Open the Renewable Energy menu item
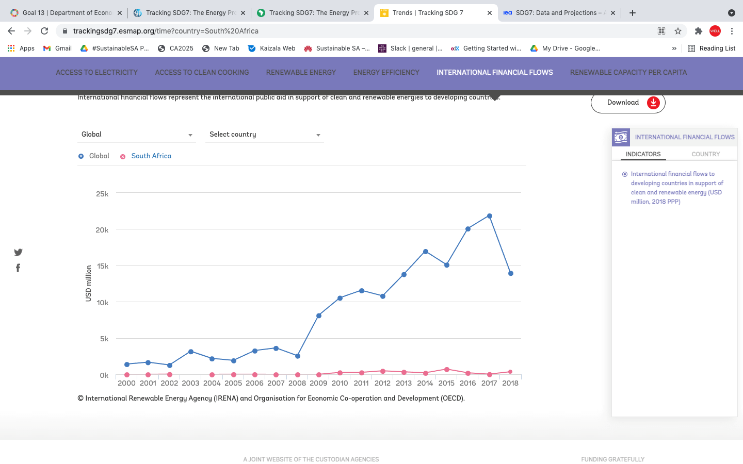 coord(301,73)
